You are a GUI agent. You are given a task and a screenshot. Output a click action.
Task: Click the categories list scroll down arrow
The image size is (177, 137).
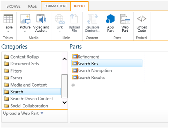click(65, 102)
